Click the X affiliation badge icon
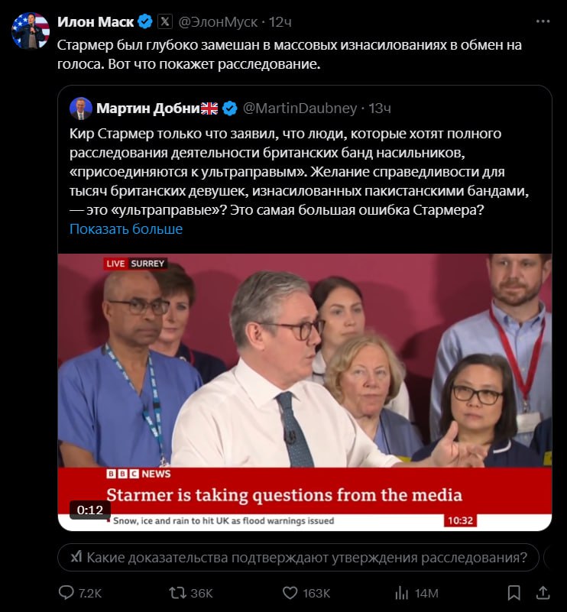This screenshot has width=567, height=612. pyautogui.click(x=165, y=21)
